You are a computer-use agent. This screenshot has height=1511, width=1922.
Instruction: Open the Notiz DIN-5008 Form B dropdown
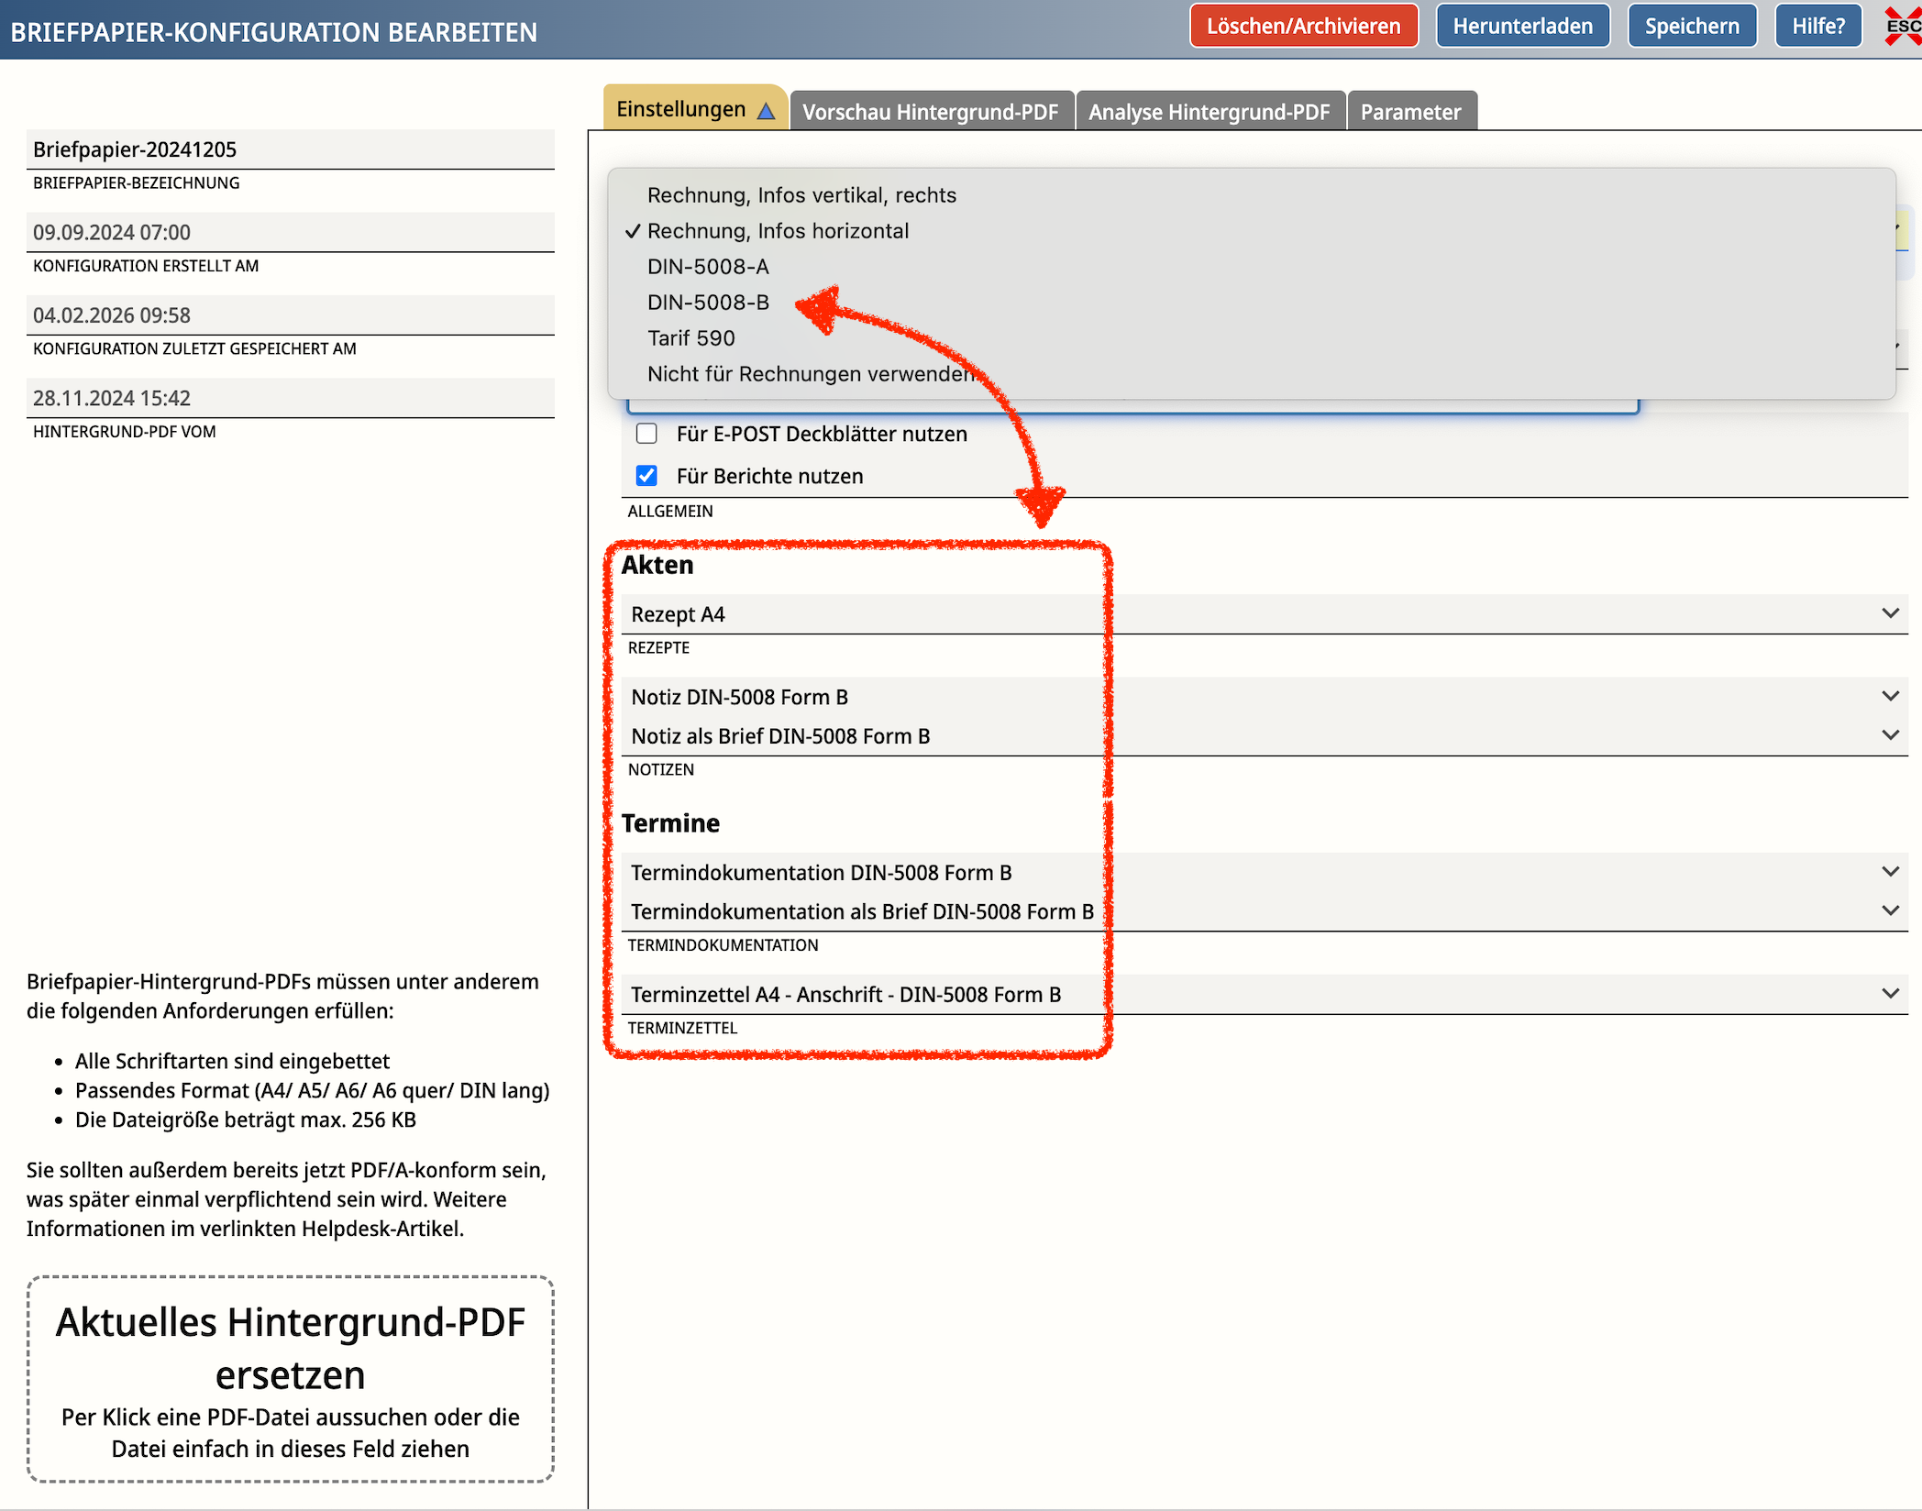(1890, 696)
